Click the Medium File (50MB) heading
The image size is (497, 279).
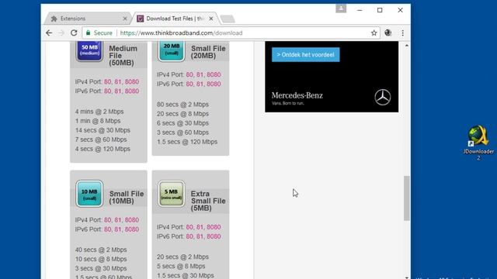(123, 56)
